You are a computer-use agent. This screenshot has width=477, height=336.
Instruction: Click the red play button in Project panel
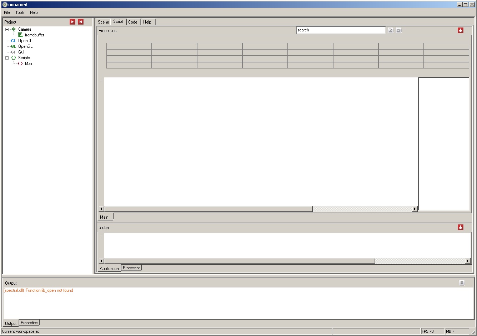point(72,22)
